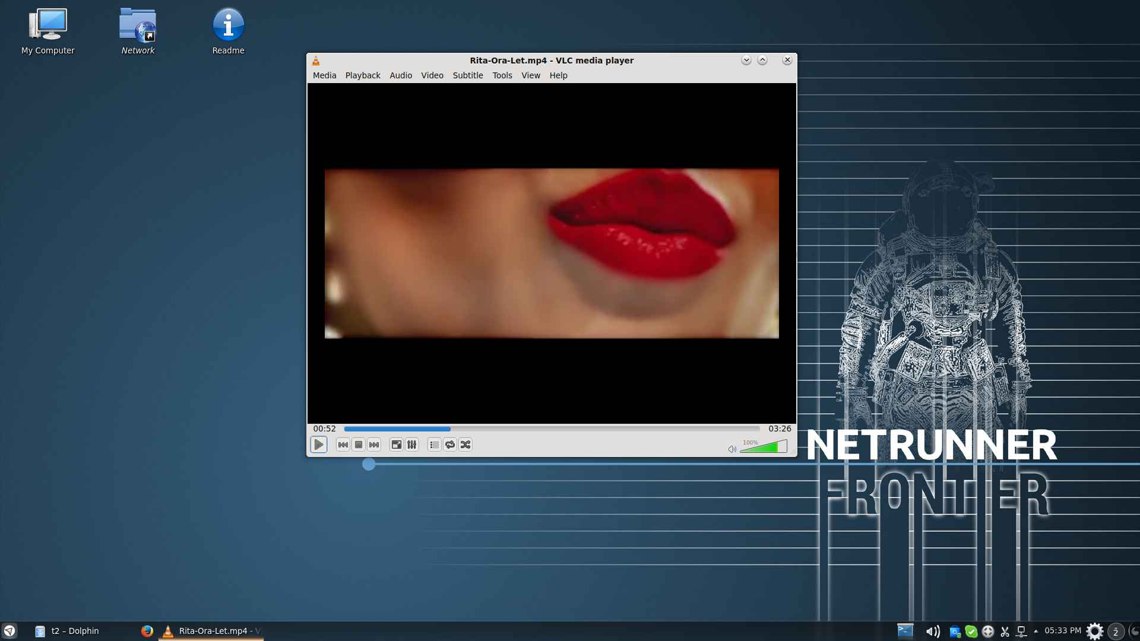The width and height of the screenshot is (1140, 641).
Task: Switch to the t2 – Dolphin window
Action: pyautogui.click(x=67, y=631)
